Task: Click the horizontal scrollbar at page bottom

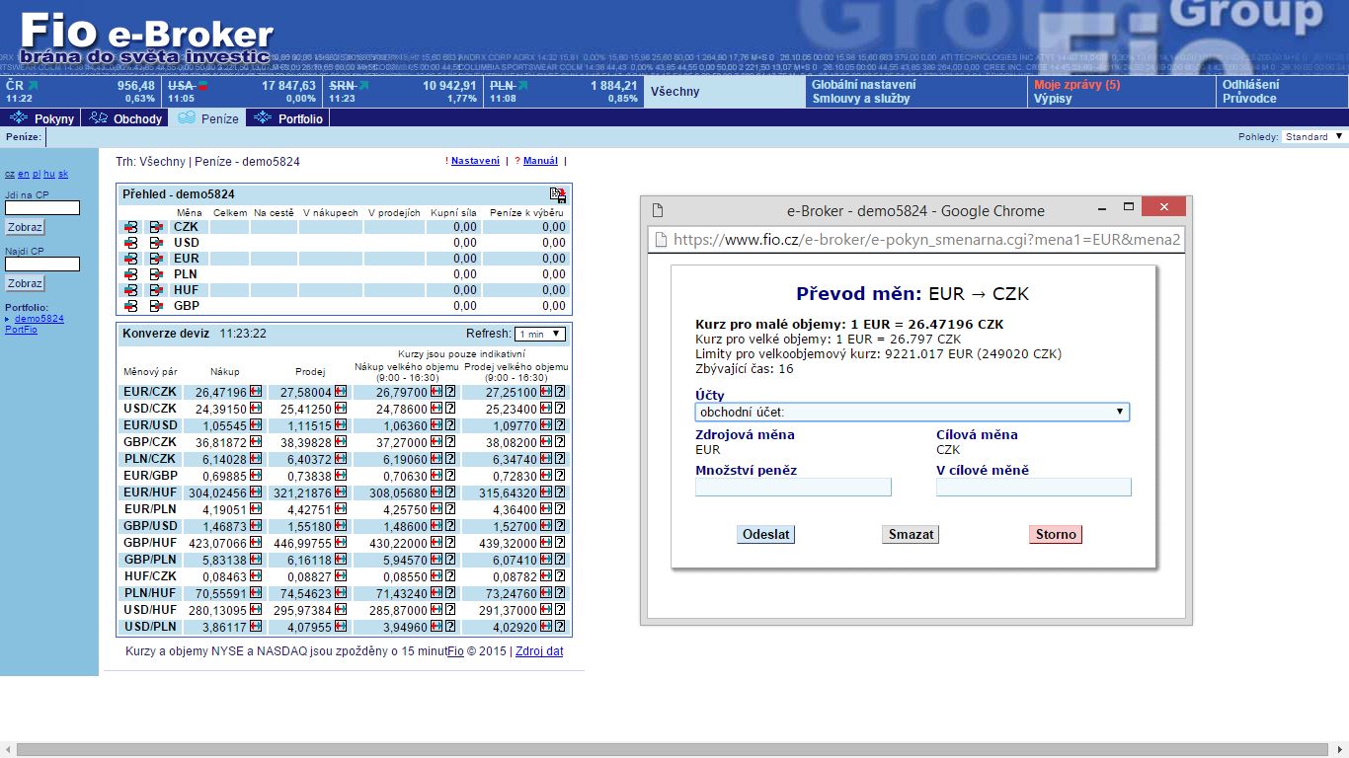Action: click(674, 749)
